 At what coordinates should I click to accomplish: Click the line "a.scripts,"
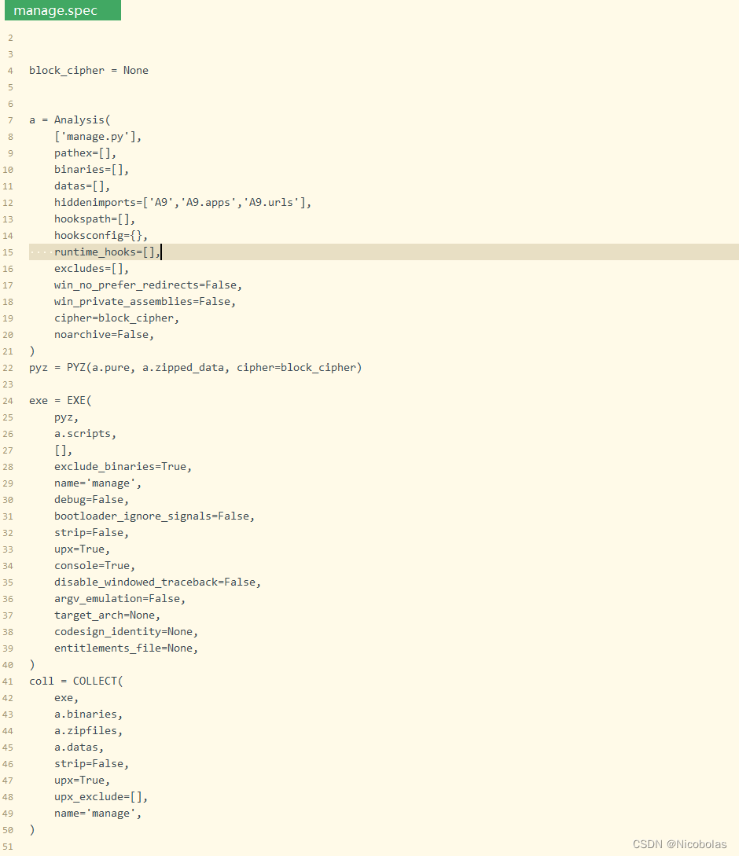pos(85,433)
